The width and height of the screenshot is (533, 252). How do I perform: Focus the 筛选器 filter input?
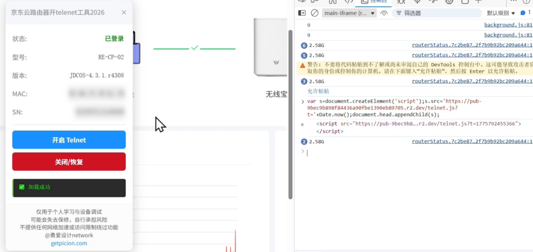coord(437,13)
